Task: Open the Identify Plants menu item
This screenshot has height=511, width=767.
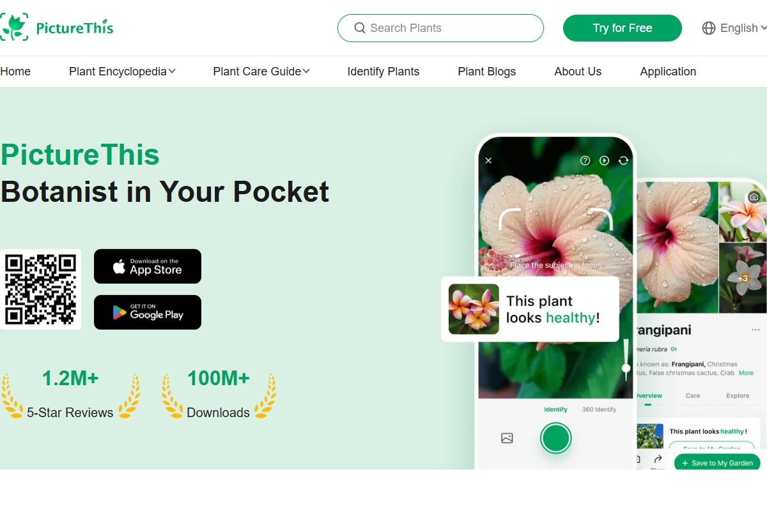Action: click(x=383, y=72)
